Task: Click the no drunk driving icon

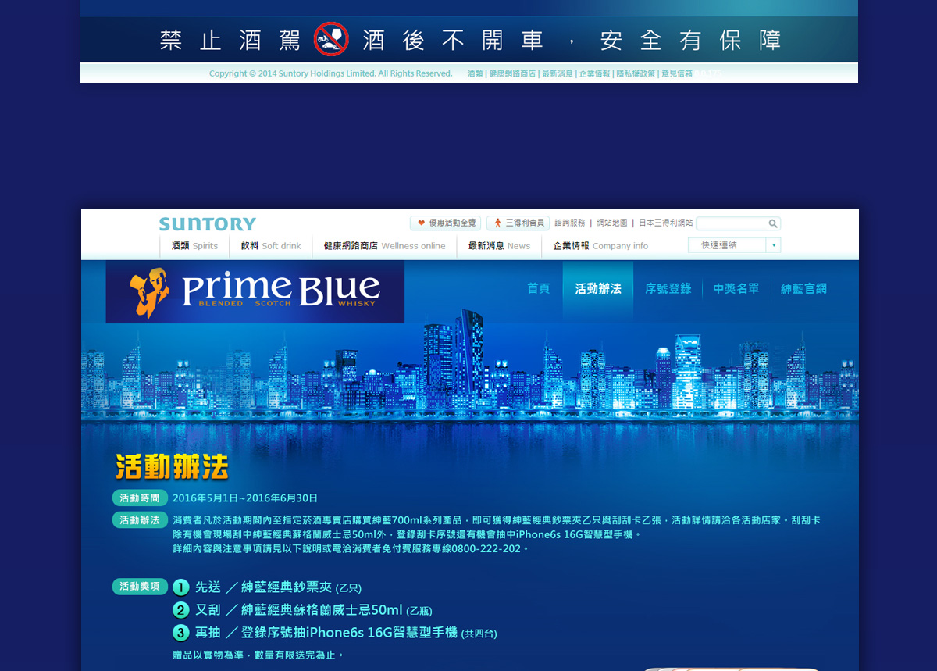Action: (x=331, y=39)
